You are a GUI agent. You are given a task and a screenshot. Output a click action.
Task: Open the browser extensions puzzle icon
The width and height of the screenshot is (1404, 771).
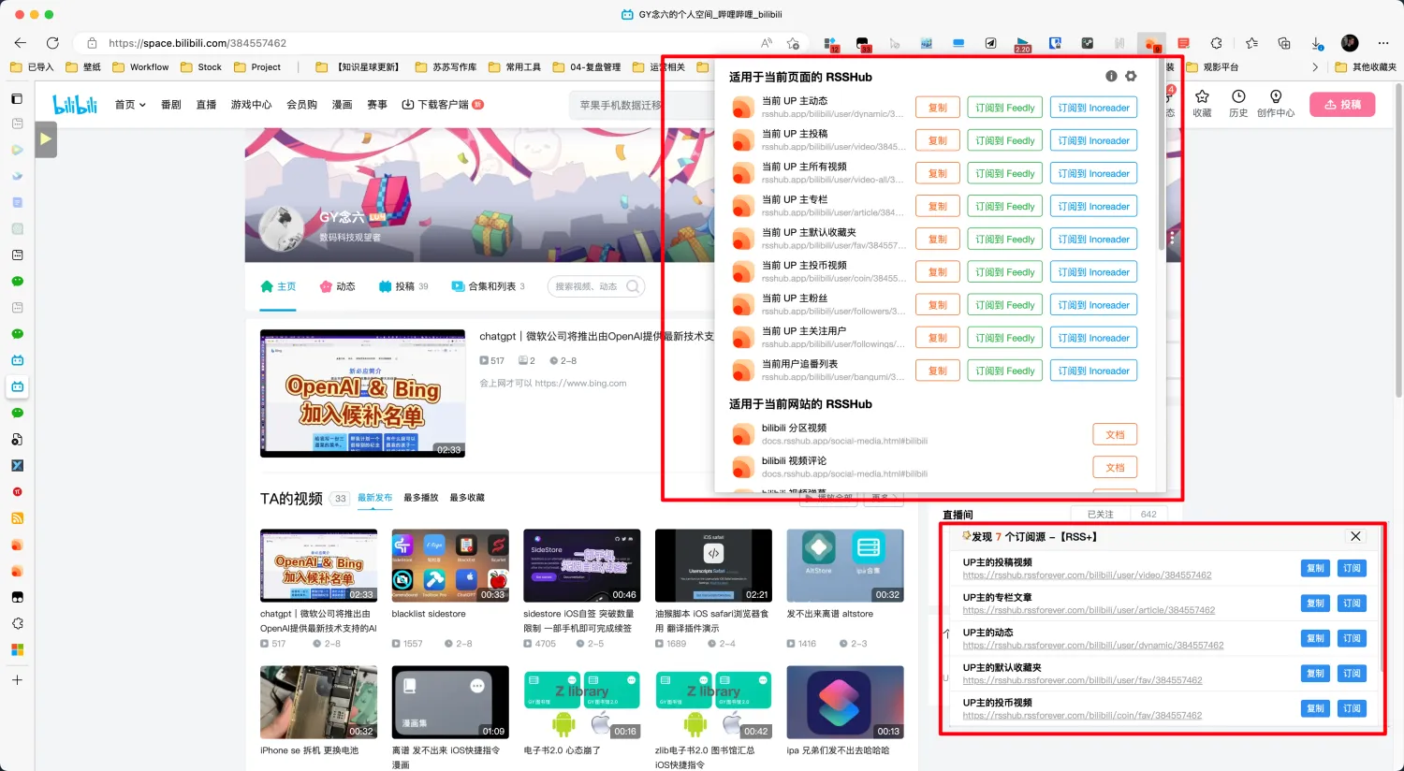pyautogui.click(x=1216, y=43)
